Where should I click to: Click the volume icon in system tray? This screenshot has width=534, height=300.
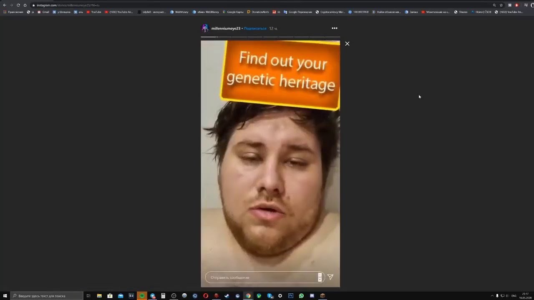507,296
